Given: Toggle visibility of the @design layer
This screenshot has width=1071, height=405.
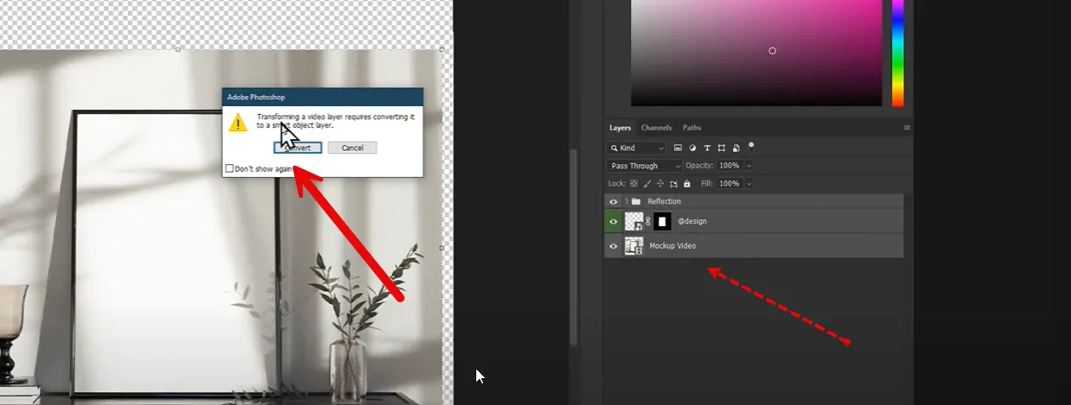Looking at the screenshot, I should click(614, 221).
